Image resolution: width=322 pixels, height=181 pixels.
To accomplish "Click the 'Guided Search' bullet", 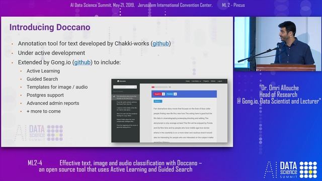I will pyautogui.click(x=42, y=79).
